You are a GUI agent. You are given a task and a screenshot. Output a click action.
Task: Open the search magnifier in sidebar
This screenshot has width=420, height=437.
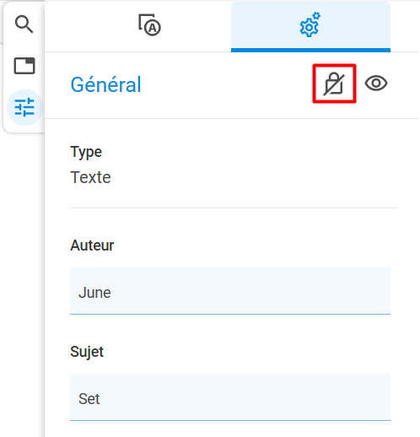pos(24,24)
